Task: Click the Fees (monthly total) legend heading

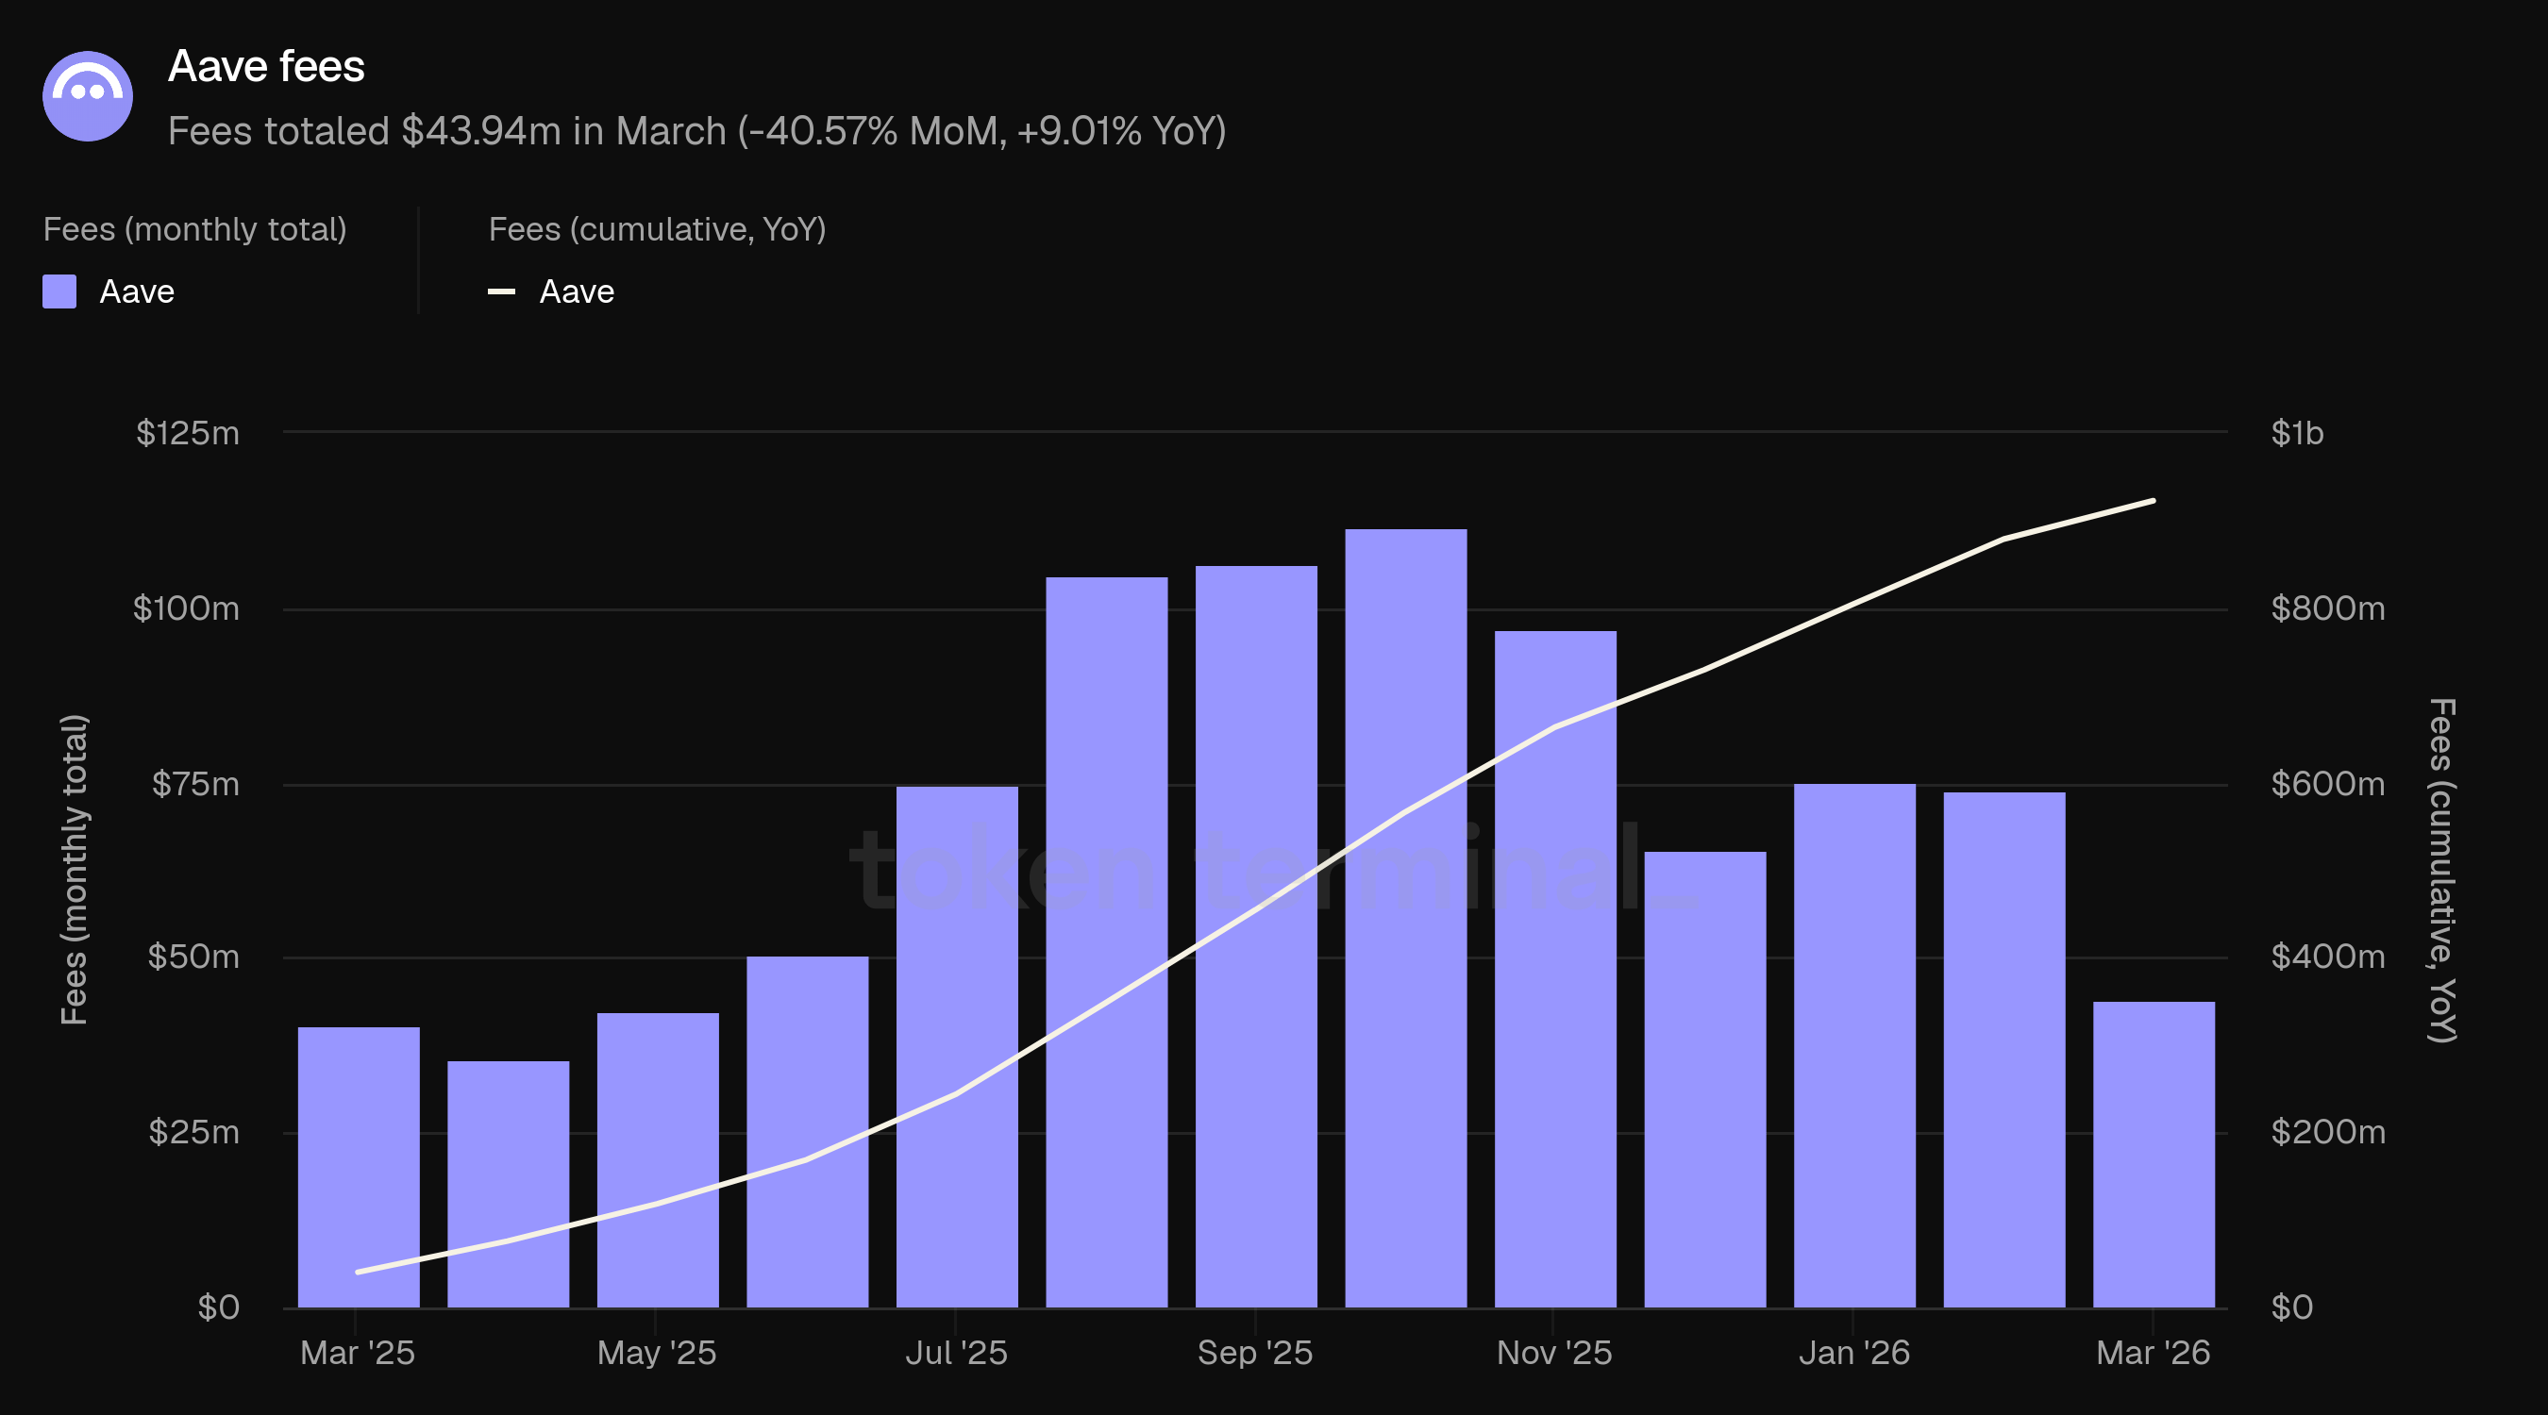Action: click(194, 229)
